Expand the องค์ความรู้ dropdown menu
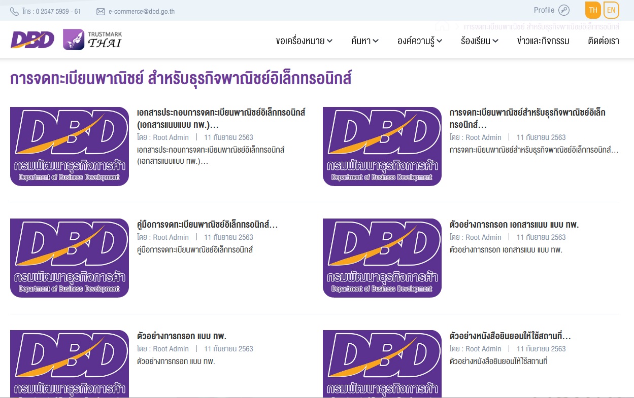Image resolution: width=634 pixels, height=398 pixels. (419, 41)
